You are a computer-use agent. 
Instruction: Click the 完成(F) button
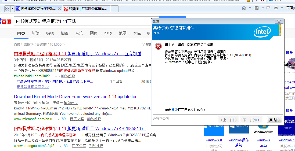point(275,120)
